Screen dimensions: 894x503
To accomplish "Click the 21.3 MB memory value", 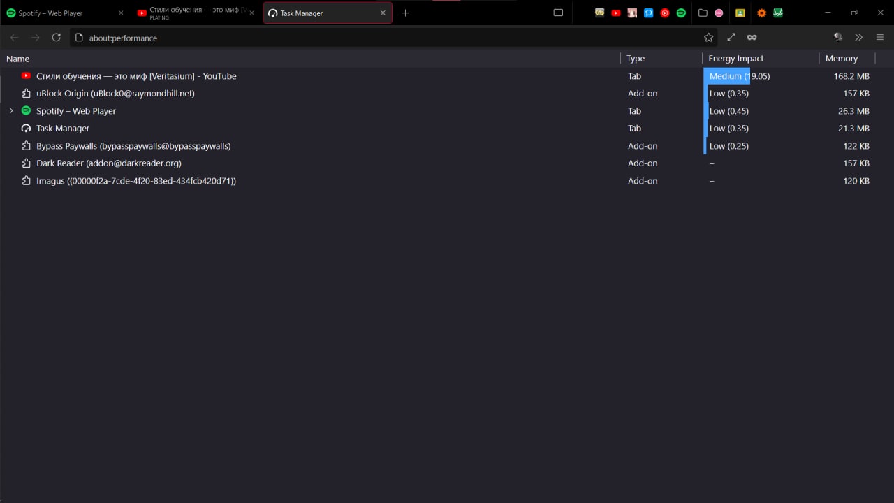I will 853,129.
